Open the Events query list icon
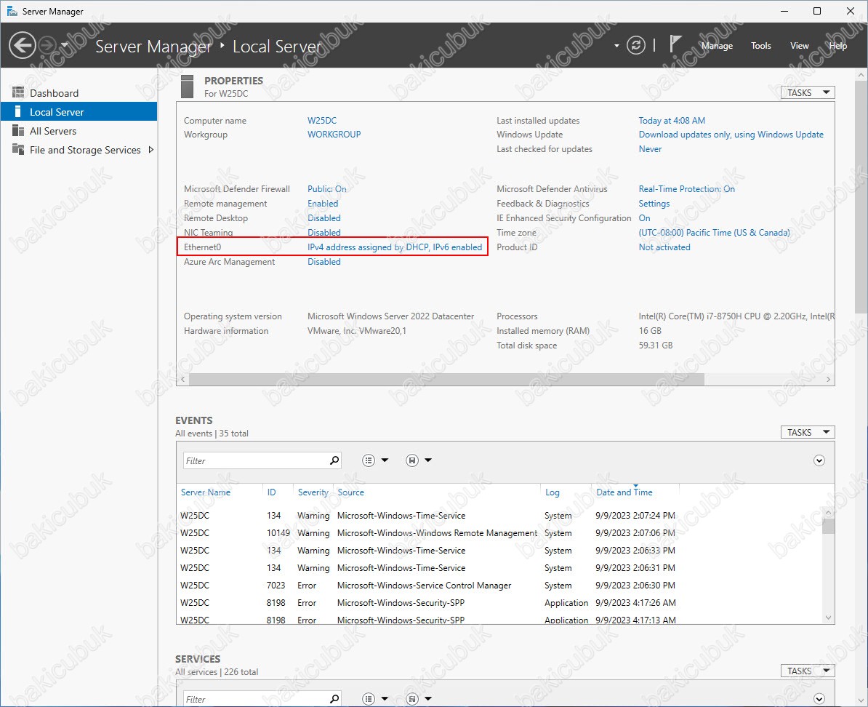This screenshot has width=868, height=707. pos(368,460)
